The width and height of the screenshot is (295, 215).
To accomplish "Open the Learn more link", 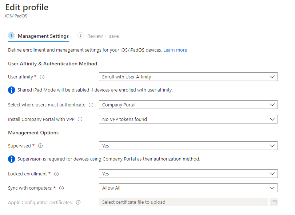I will pyautogui.click(x=175, y=50).
